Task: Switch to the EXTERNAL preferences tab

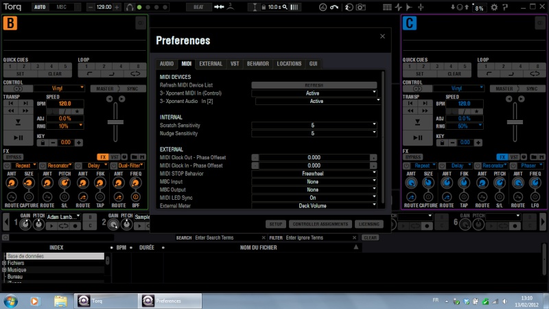Action: coord(211,64)
